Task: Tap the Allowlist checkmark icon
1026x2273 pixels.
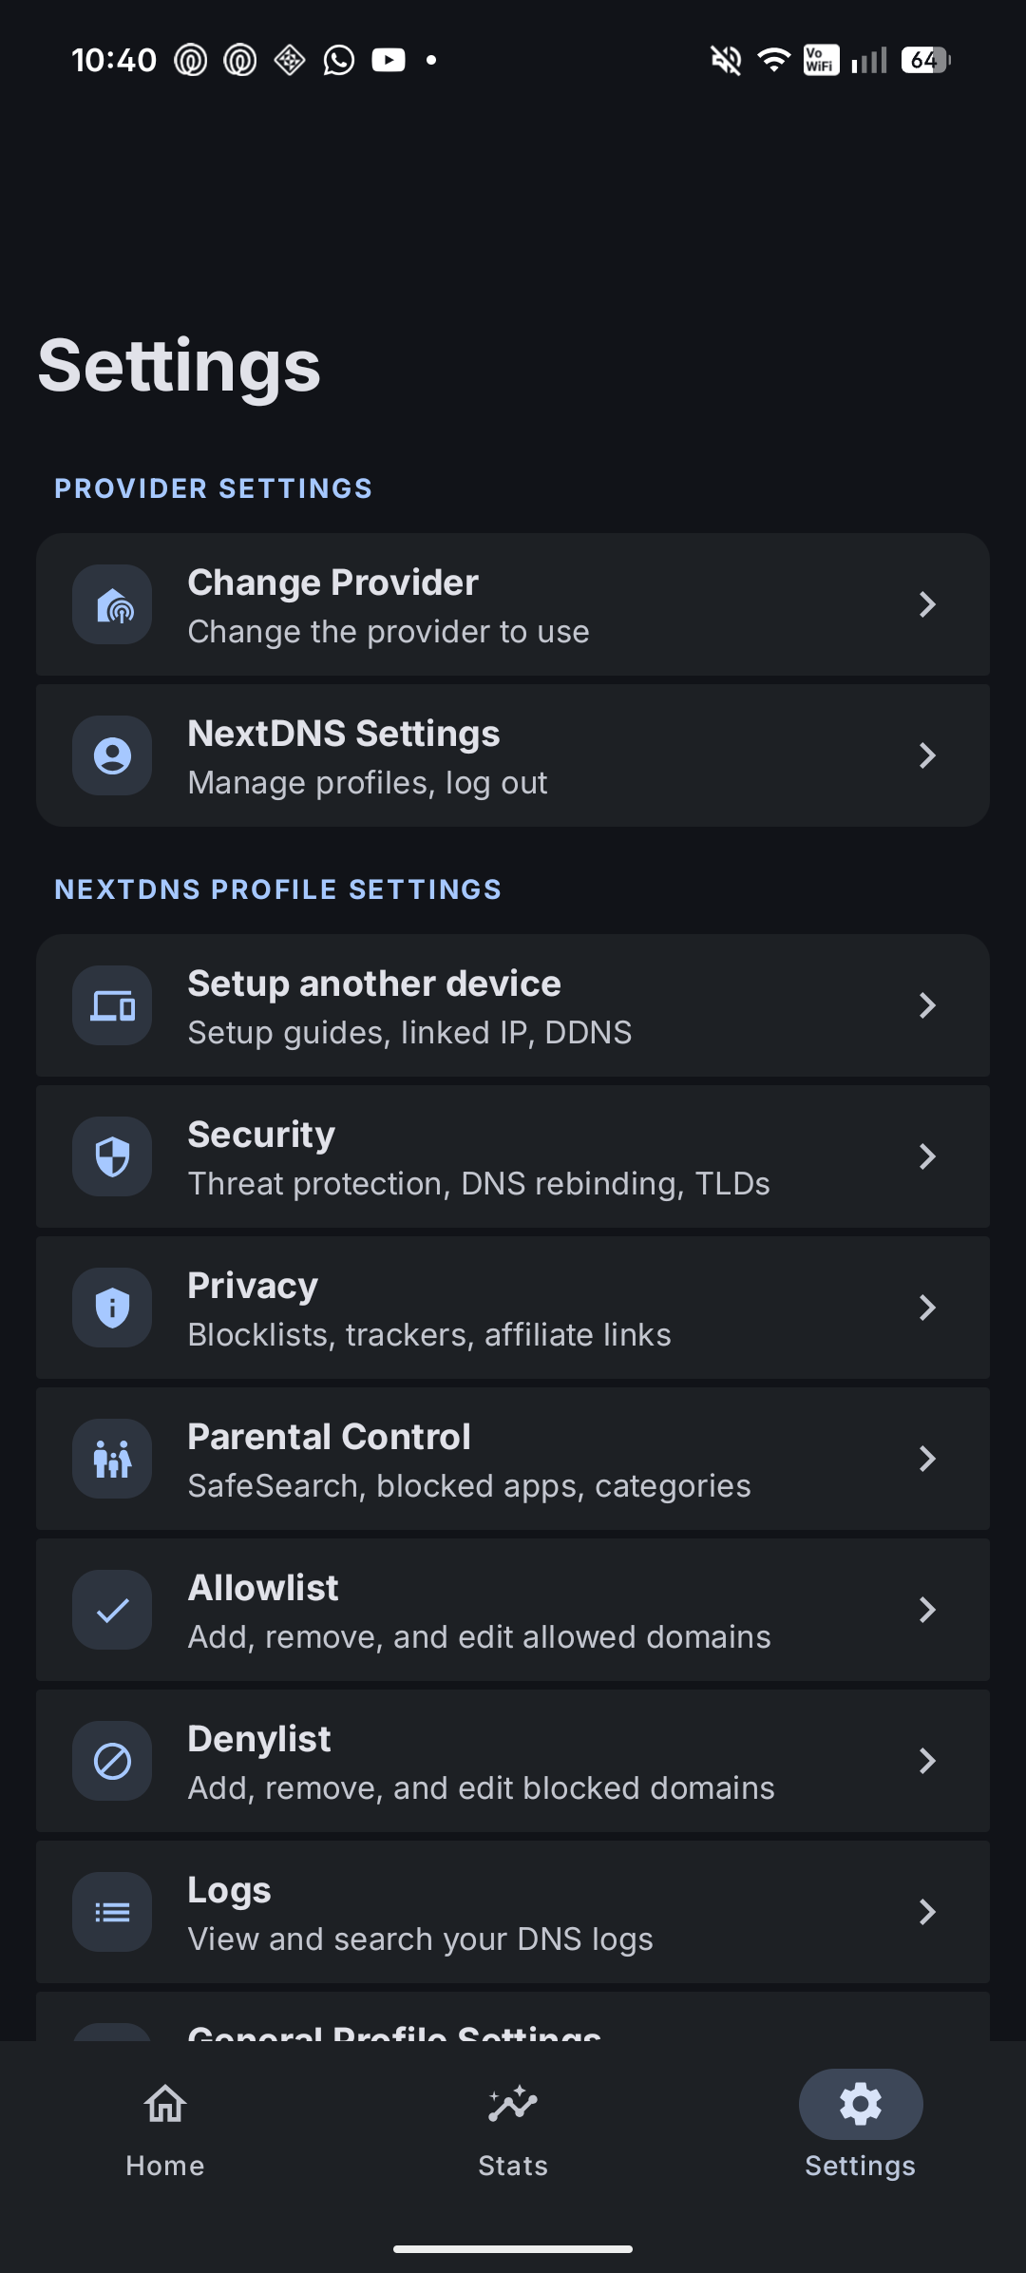Action: click(x=112, y=1611)
